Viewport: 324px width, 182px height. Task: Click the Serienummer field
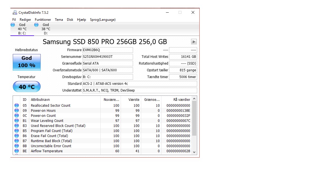tap(108, 56)
